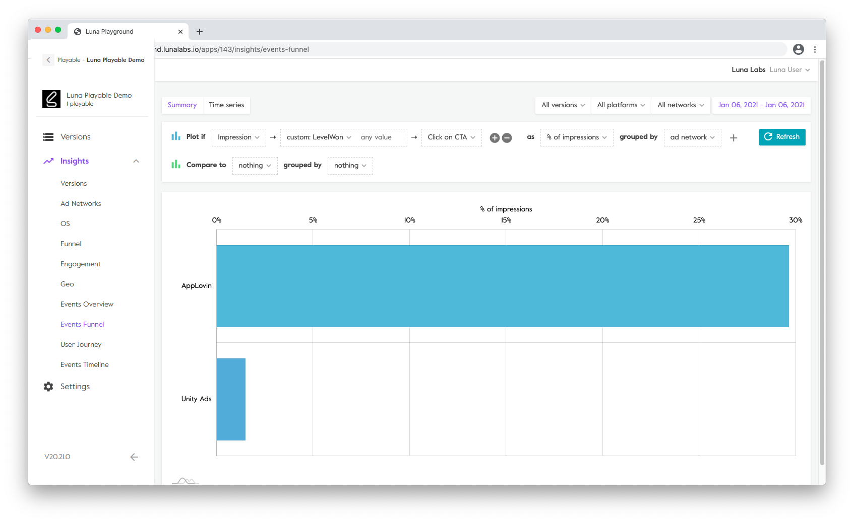854x522 pixels.
Task: Go to User Journey page
Action: 81,345
